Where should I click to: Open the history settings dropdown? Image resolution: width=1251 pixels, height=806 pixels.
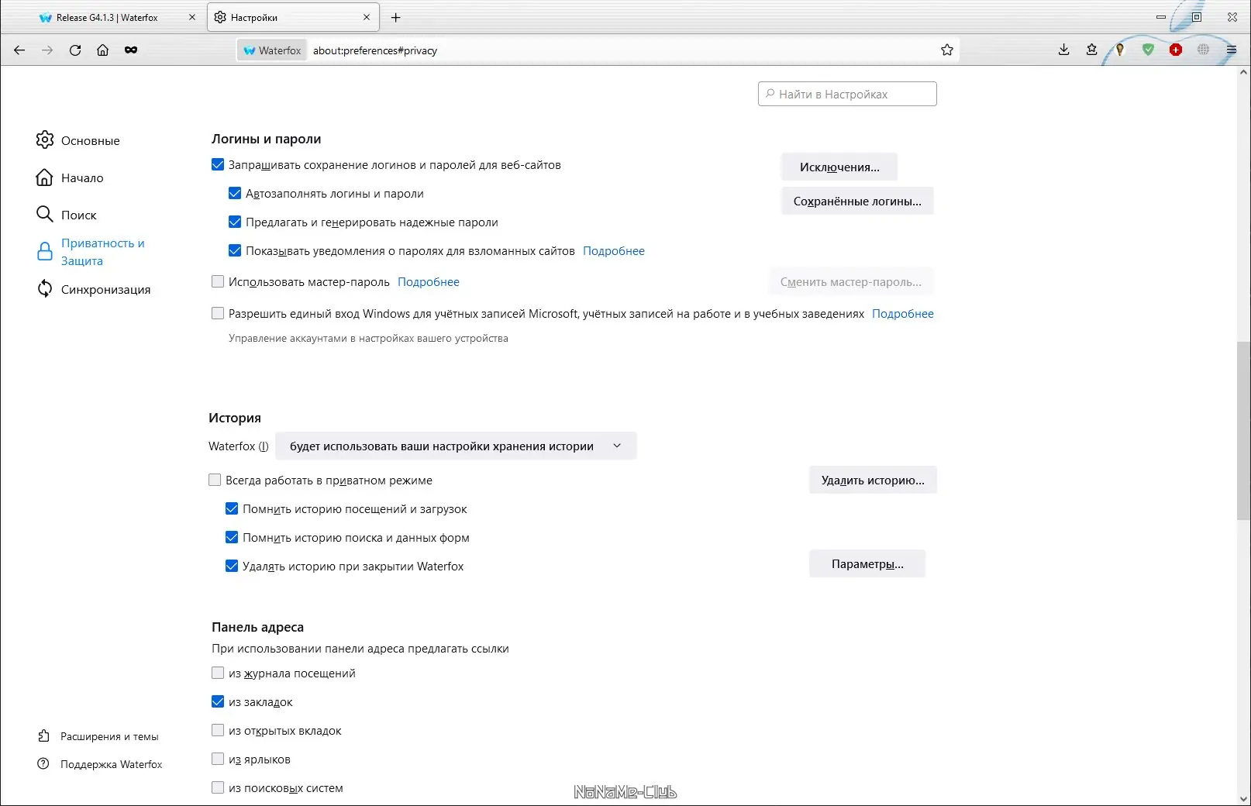click(456, 446)
